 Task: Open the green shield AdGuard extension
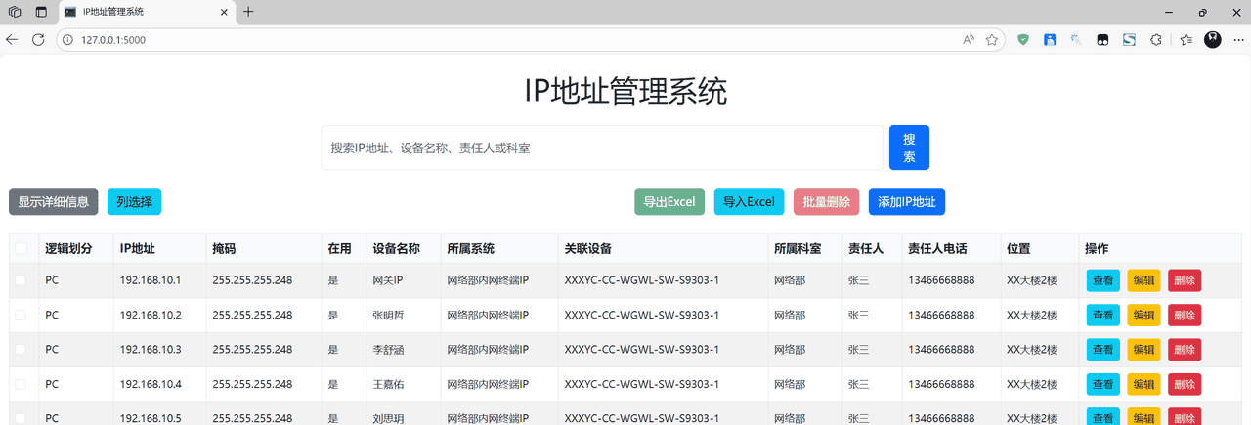coord(1023,40)
